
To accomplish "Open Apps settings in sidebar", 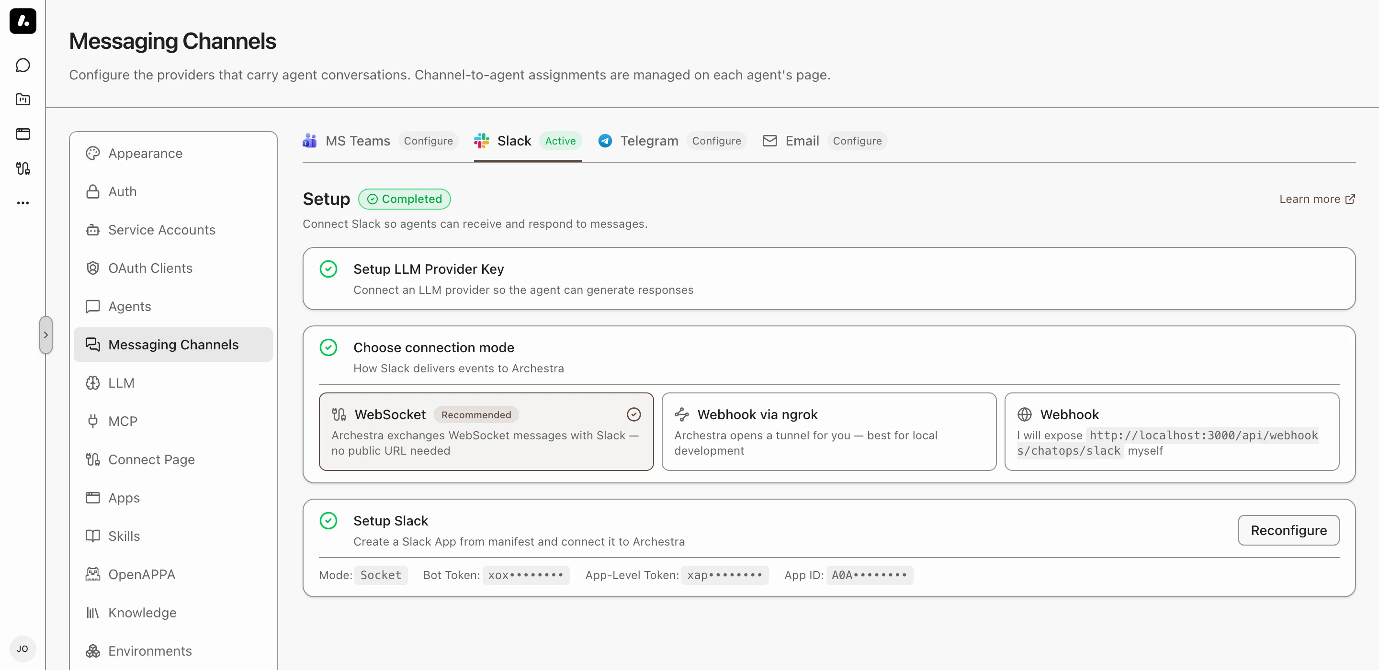I will [173, 498].
